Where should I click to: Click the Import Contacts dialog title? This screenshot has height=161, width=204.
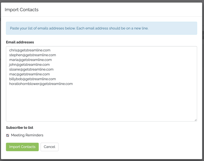(x=22, y=9)
